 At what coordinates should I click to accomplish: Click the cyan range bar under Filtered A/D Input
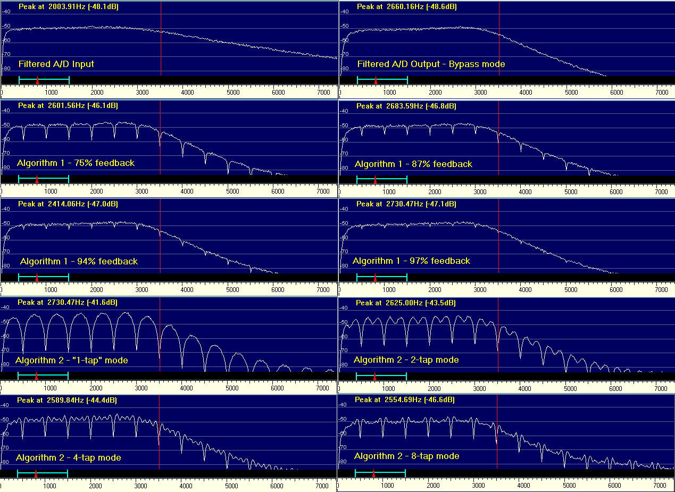point(44,79)
